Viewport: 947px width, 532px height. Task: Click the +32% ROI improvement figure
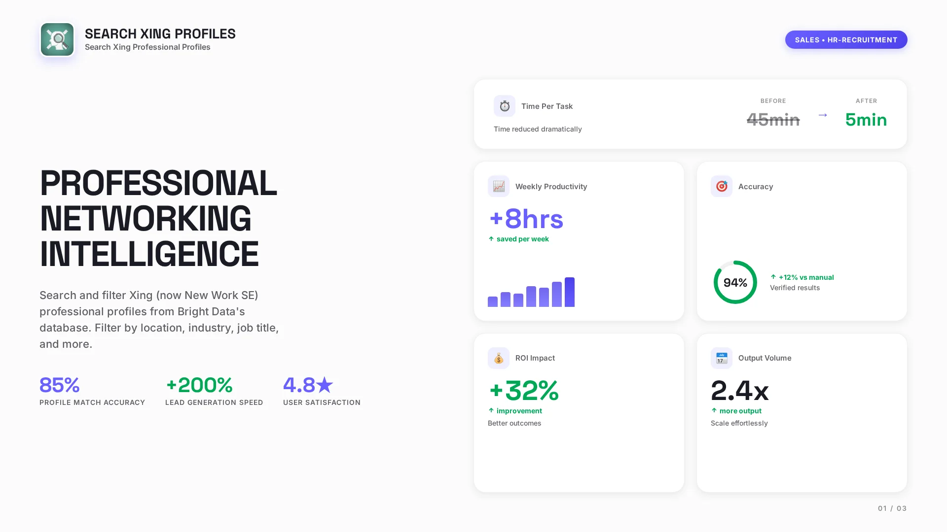pos(523,391)
